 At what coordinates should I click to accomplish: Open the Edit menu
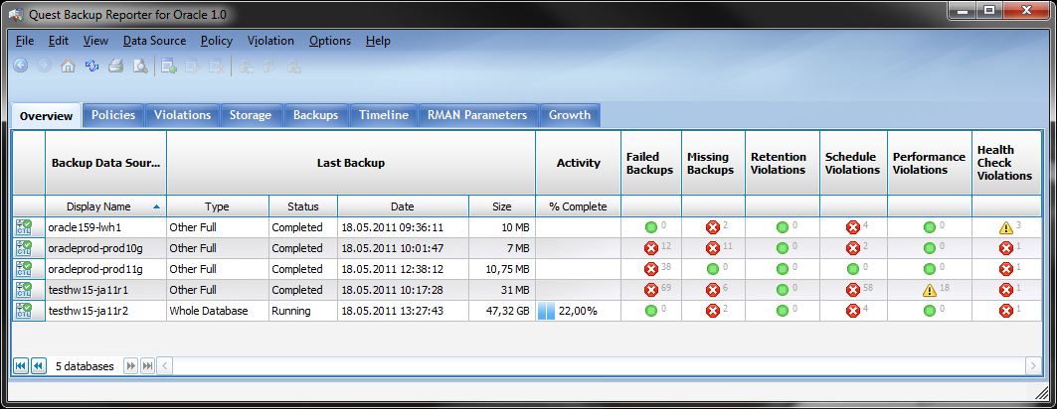(x=59, y=41)
